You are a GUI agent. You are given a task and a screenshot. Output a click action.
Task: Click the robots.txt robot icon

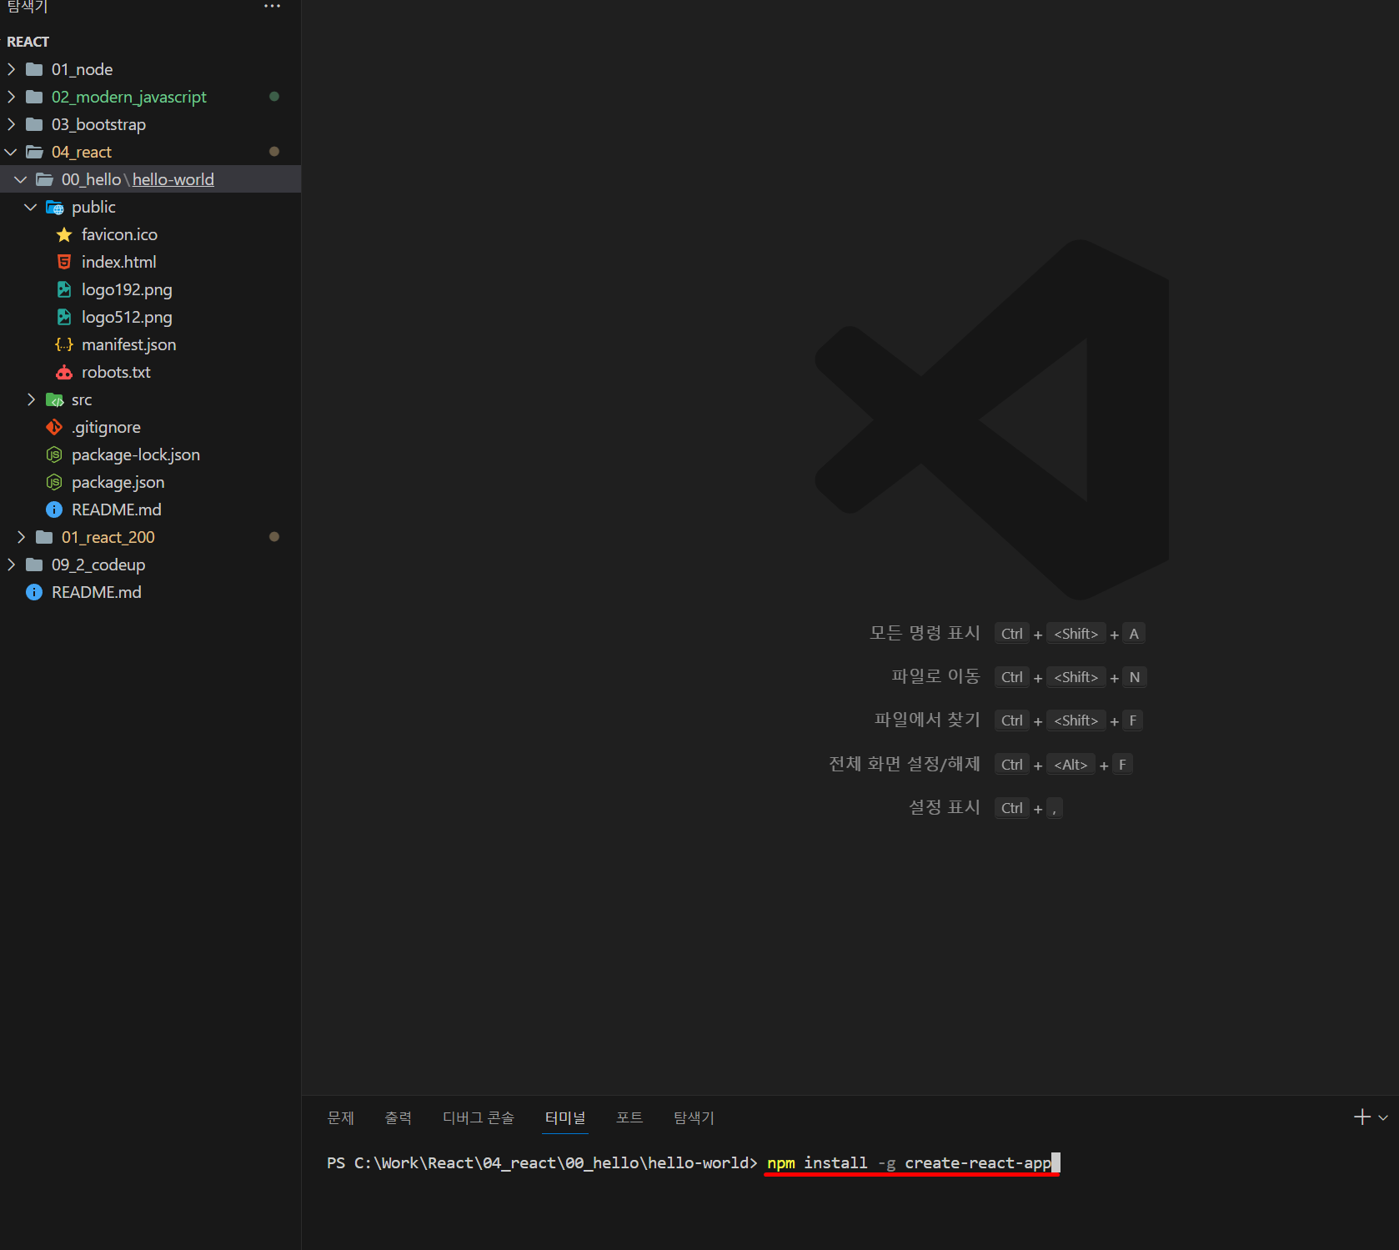(x=64, y=372)
